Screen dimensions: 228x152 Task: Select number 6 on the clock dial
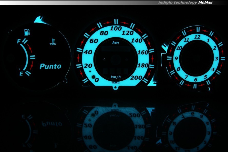click(x=195, y=80)
